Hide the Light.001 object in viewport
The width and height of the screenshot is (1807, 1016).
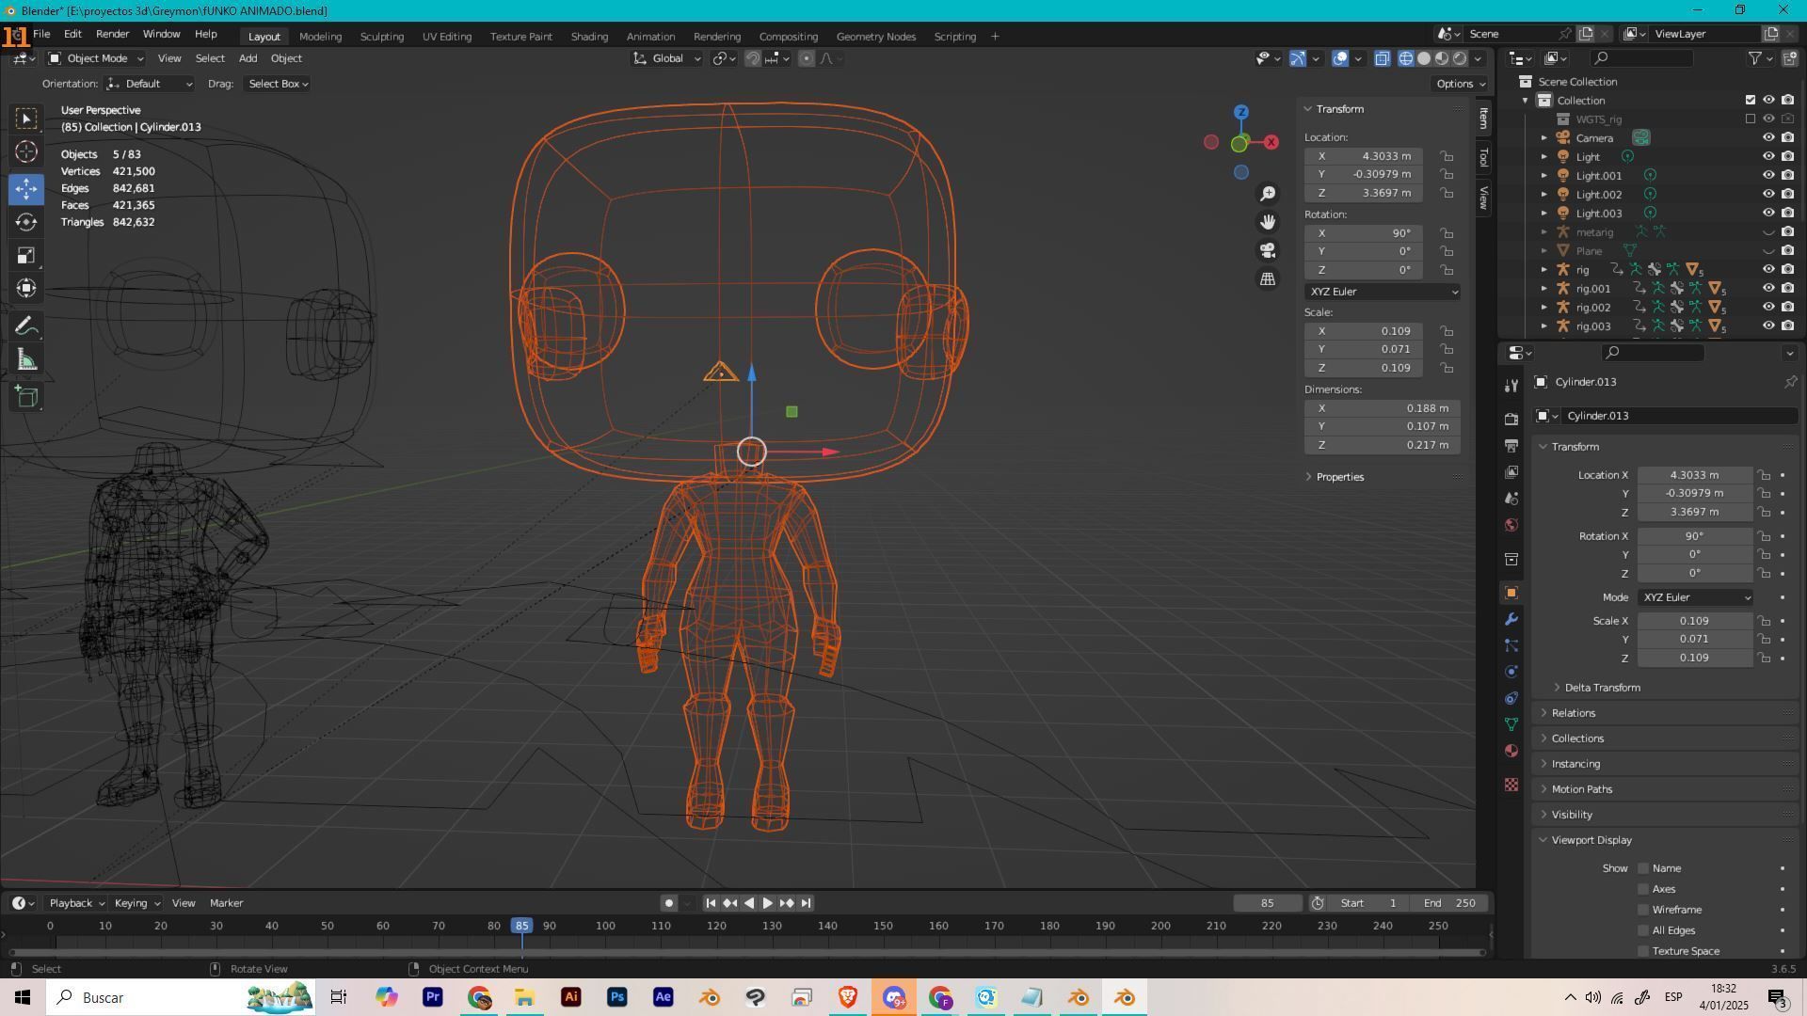point(1768,175)
